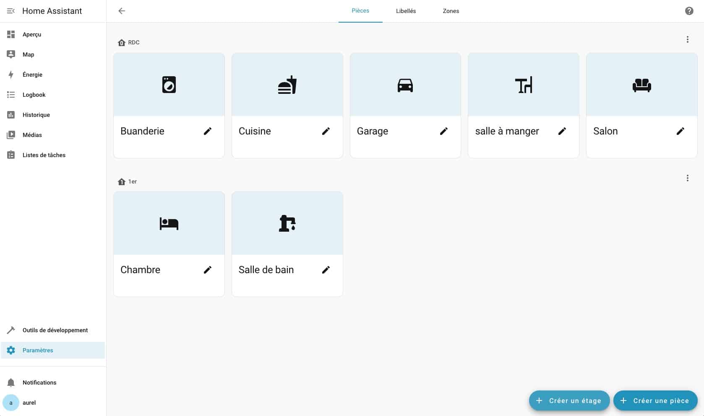
Task: Click the Cuisine room name
Action: (x=255, y=131)
